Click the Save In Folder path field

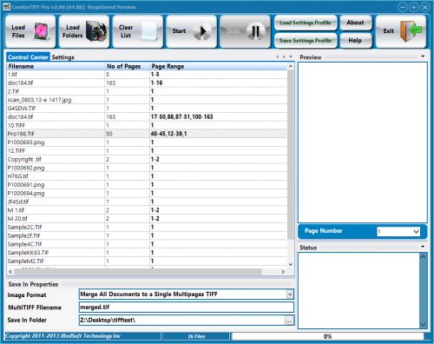tap(181, 320)
